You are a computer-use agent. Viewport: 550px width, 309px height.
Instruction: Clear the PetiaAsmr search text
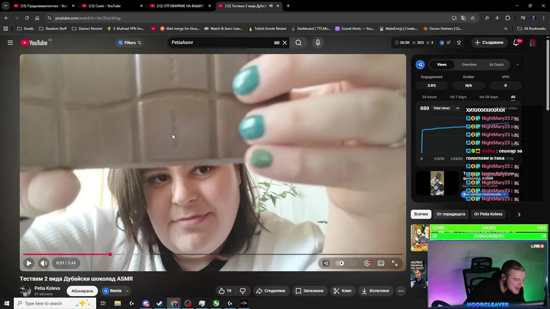284,42
